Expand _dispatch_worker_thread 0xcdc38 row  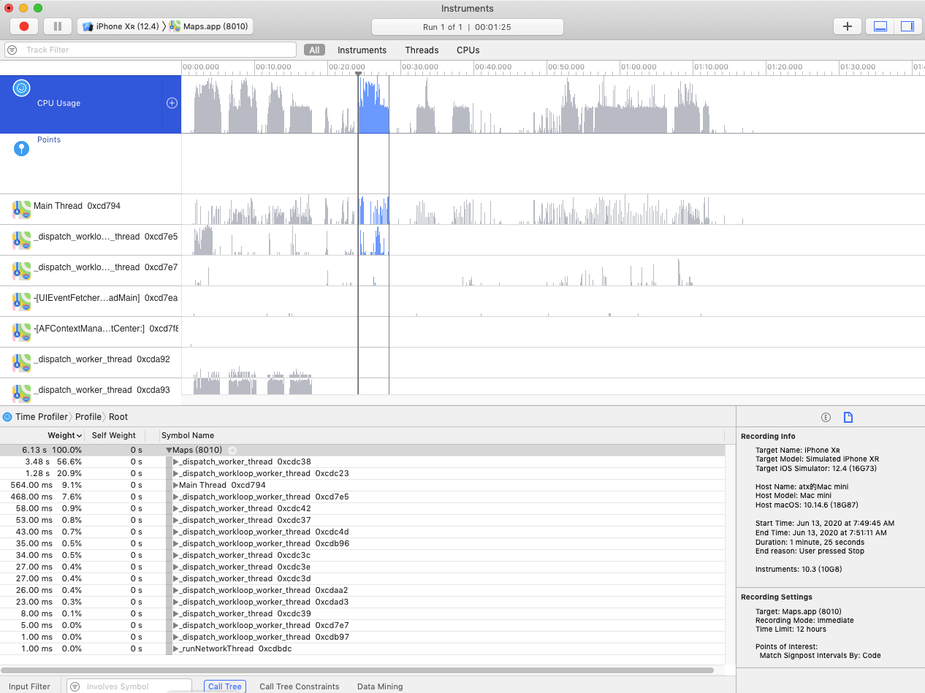[x=176, y=462]
